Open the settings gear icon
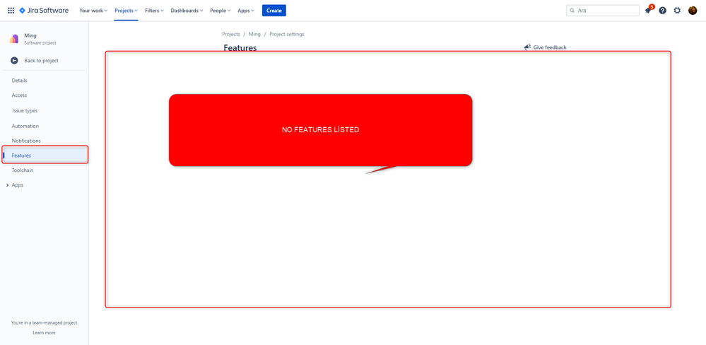Viewport: 706px width, 345px height. [x=677, y=11]
